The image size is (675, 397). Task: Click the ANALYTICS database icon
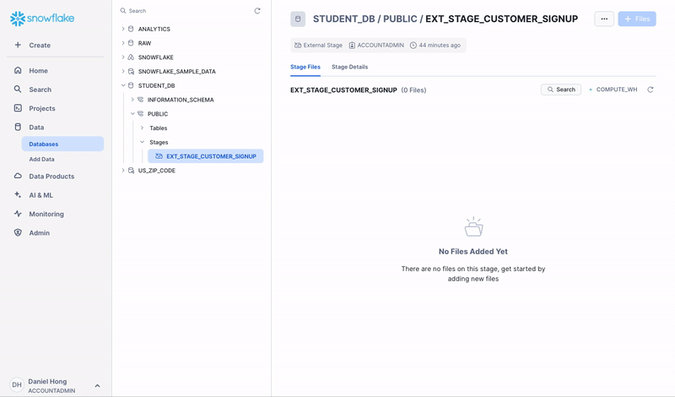point(131,29)
